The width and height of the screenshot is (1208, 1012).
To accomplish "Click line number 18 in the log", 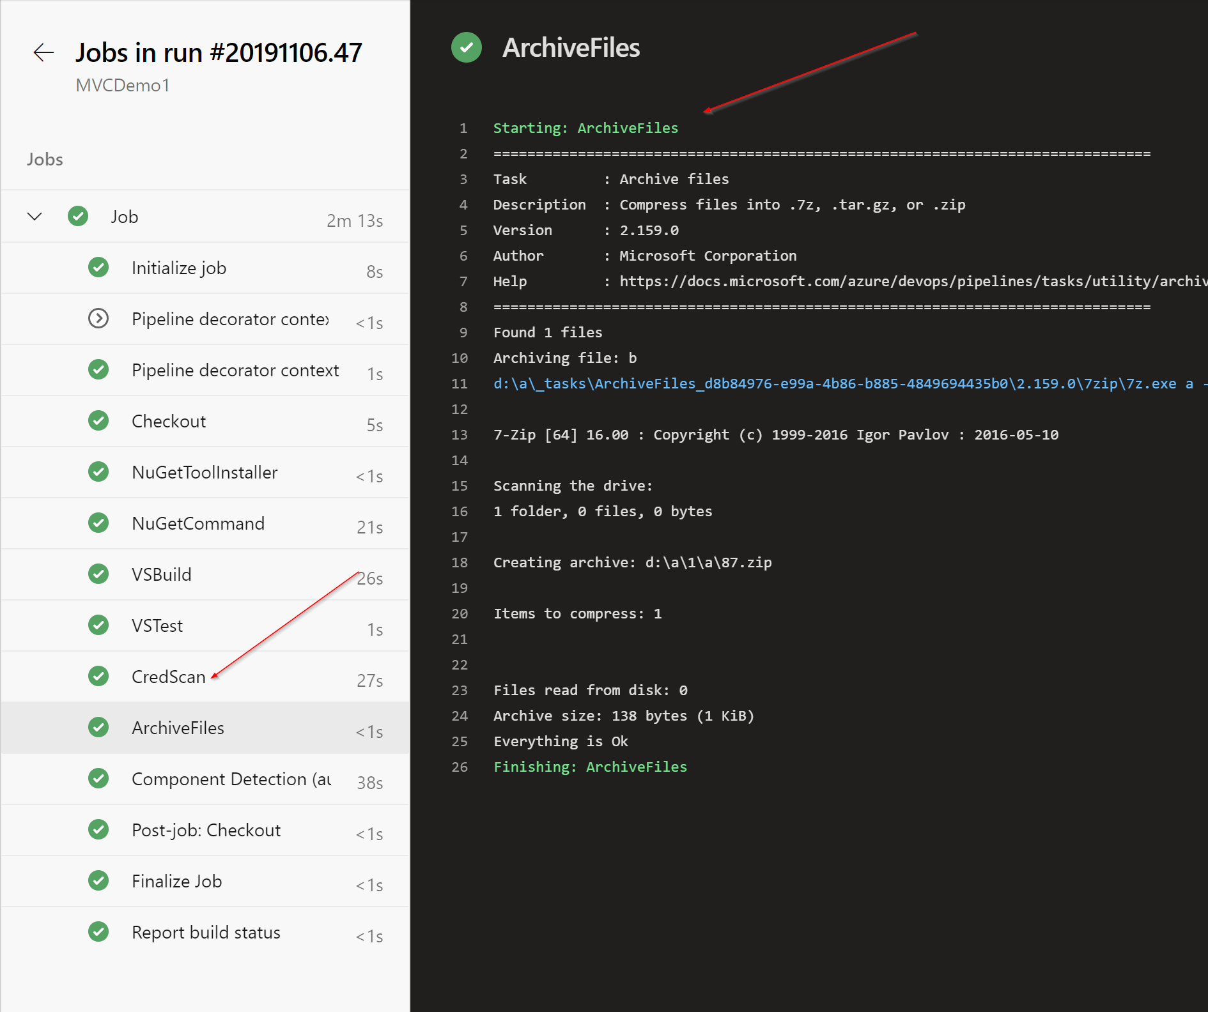I will [x=460, y=562].
